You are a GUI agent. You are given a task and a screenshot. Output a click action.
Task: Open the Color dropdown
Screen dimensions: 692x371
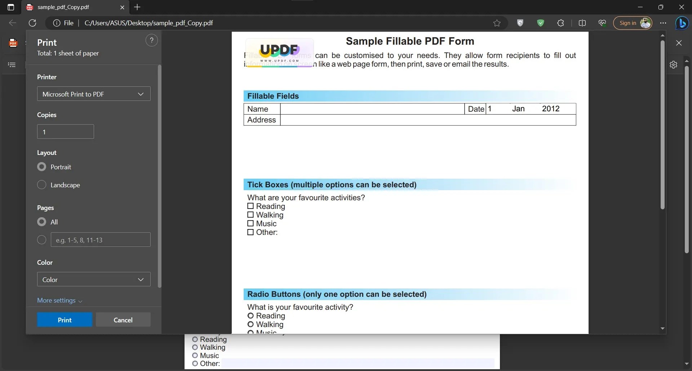point(93,280)
